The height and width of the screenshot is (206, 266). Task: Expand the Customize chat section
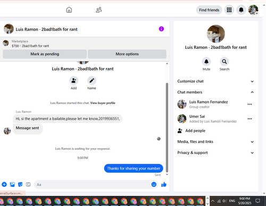(x=216, y=81)
